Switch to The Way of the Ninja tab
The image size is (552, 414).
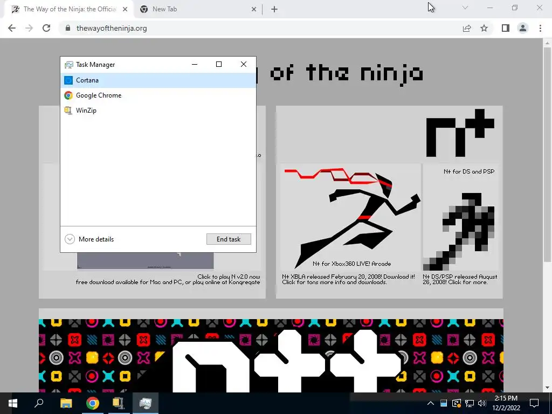(x=68, y=9)
